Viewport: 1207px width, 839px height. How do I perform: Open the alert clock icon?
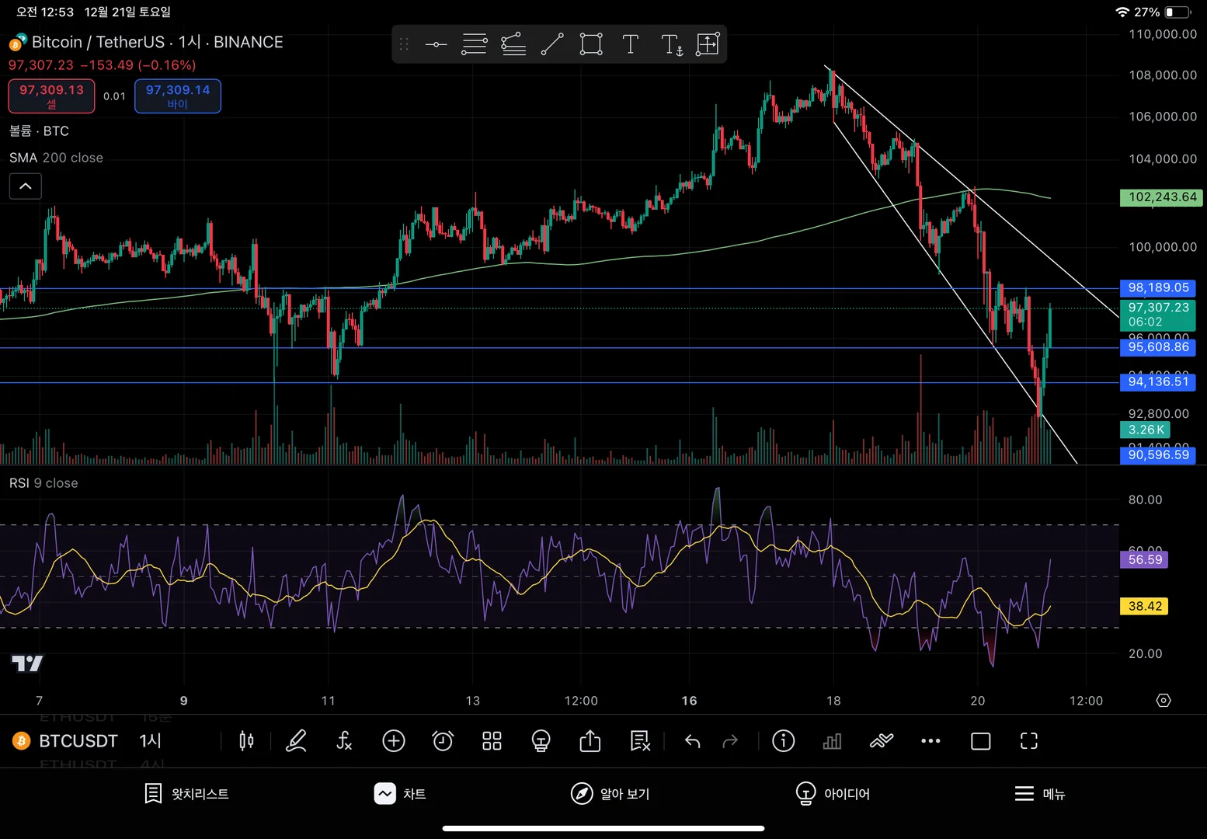pos(443,741)
